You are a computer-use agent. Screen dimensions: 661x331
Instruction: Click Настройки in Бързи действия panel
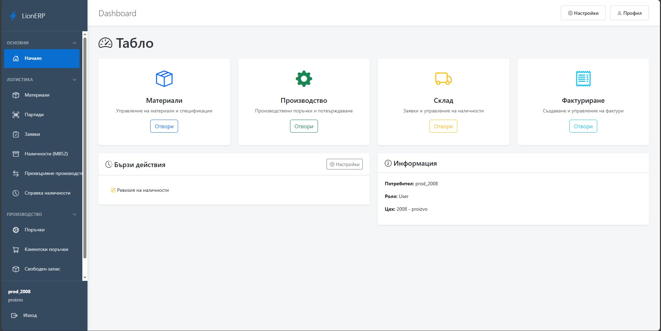pos(344,164)
